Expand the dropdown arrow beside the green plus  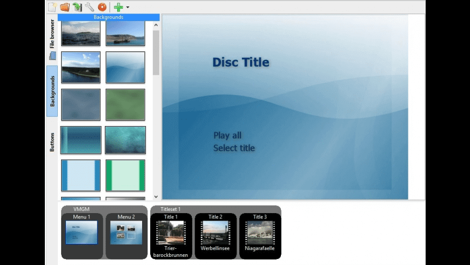(127, 8)
